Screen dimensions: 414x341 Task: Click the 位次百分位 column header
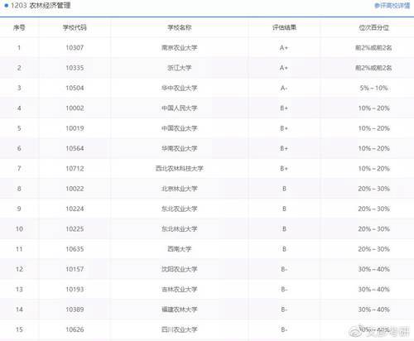[373, 27]
